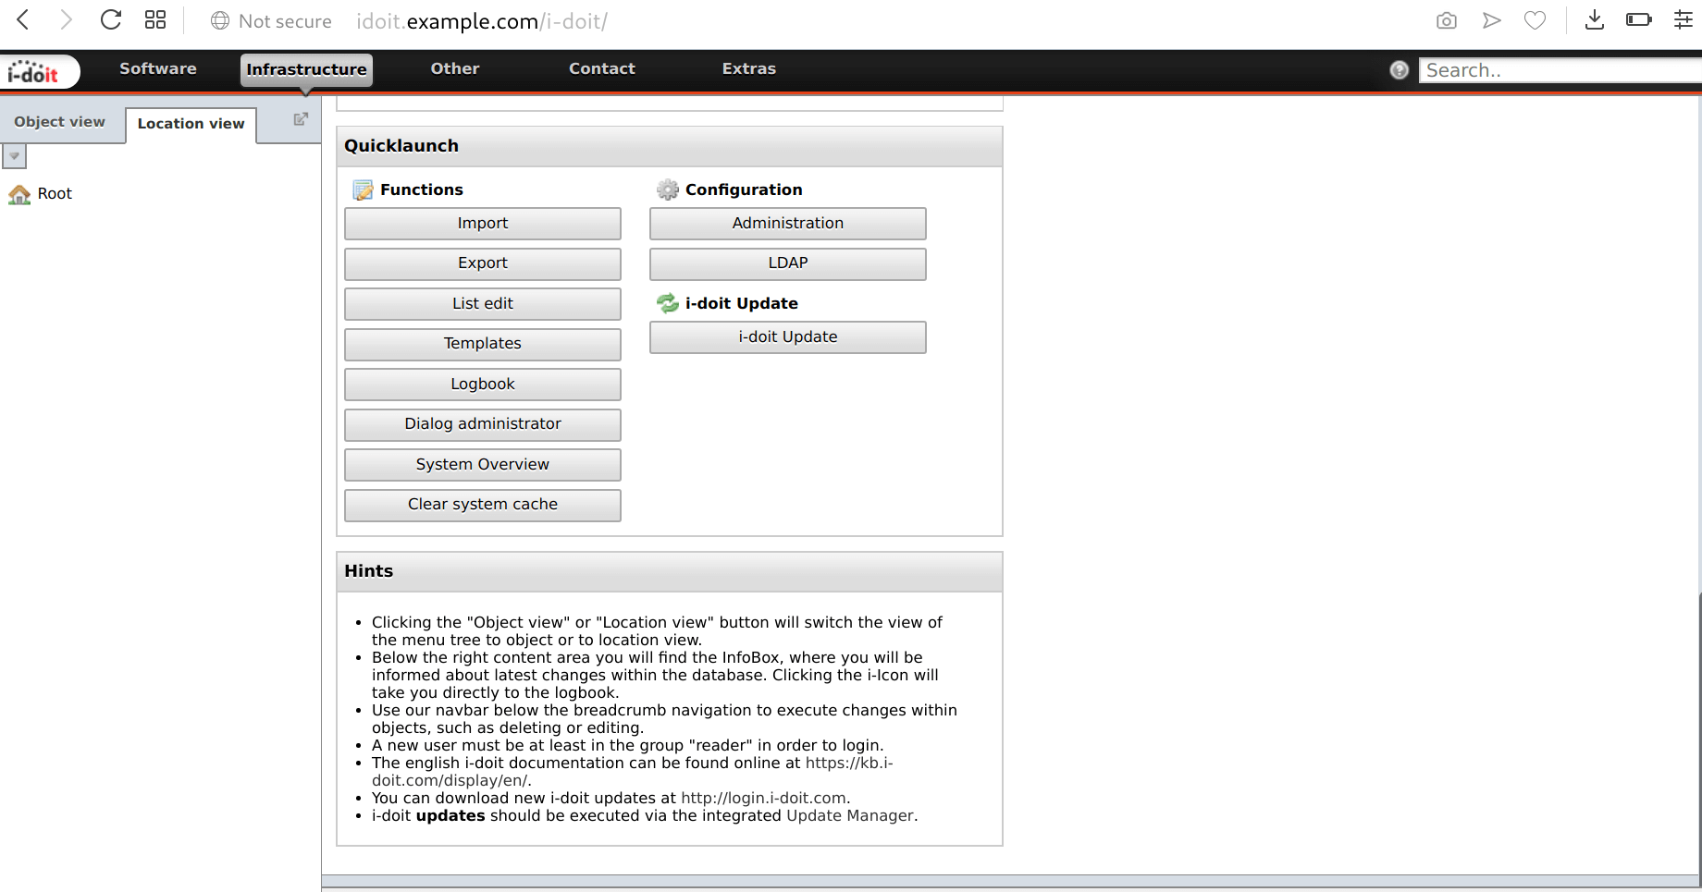Click the Clear system cache button
1702x892 pixels.
(x=482, y=505)
